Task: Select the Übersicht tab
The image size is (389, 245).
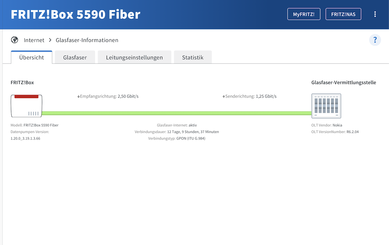Action: (32, 57)
